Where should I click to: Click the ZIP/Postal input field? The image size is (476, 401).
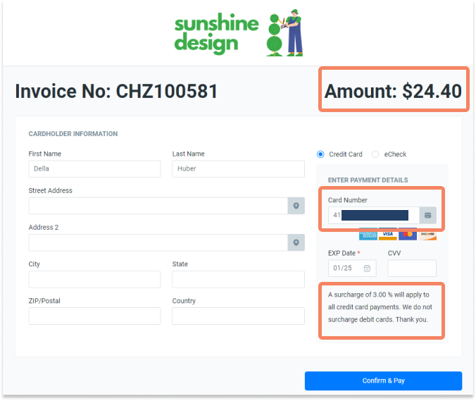94,316
